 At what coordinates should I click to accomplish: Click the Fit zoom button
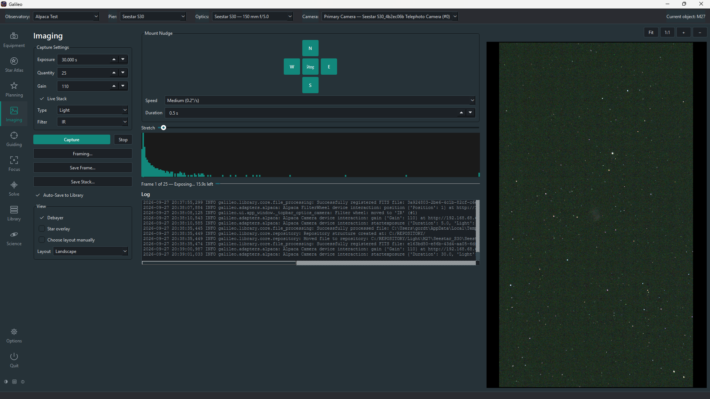pos(651,33)
